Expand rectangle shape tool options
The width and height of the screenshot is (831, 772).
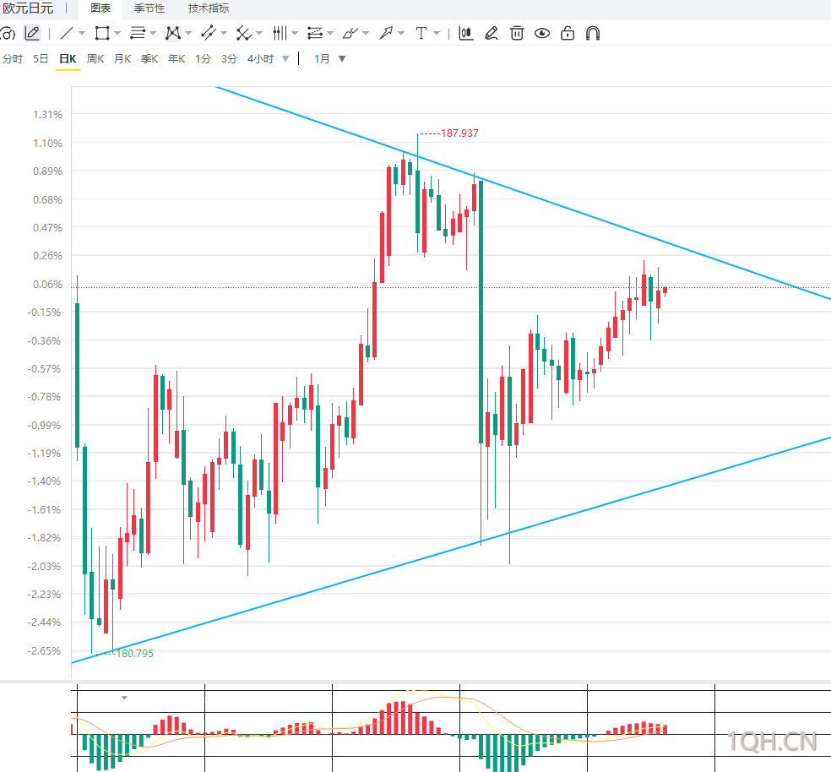(117, 34)
